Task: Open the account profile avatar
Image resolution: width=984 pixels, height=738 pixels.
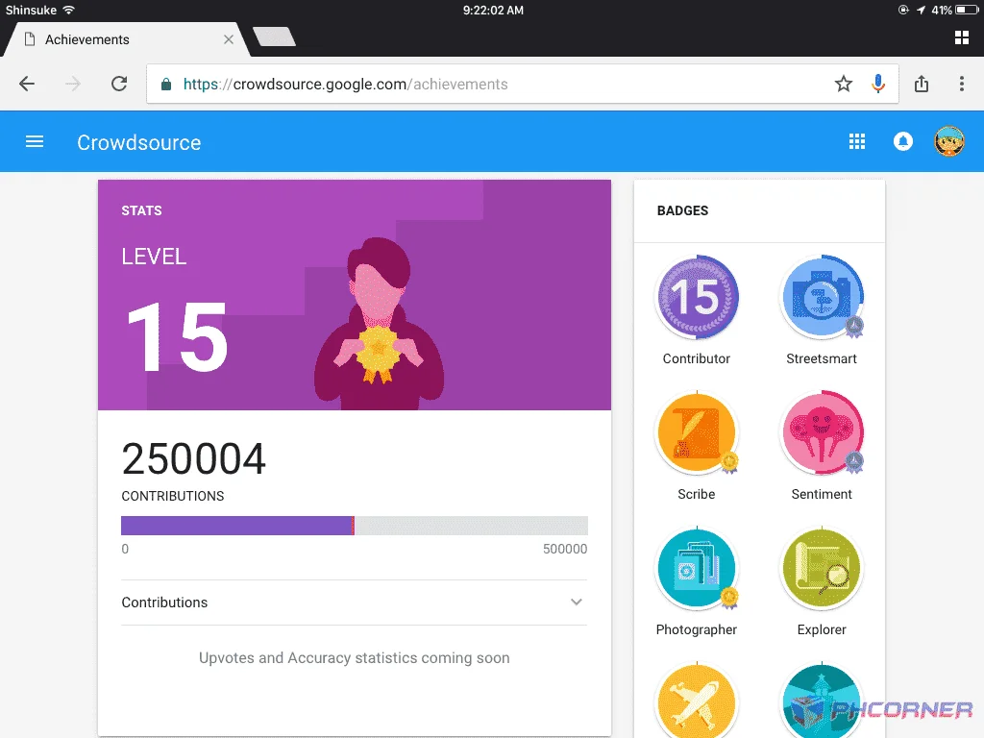Action: point(948,142)
